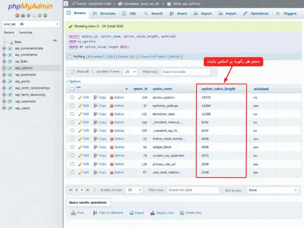Check the theme_mods_twenty row checkbox
This screenshot has height=228, width=304.
tap(72, 139)
